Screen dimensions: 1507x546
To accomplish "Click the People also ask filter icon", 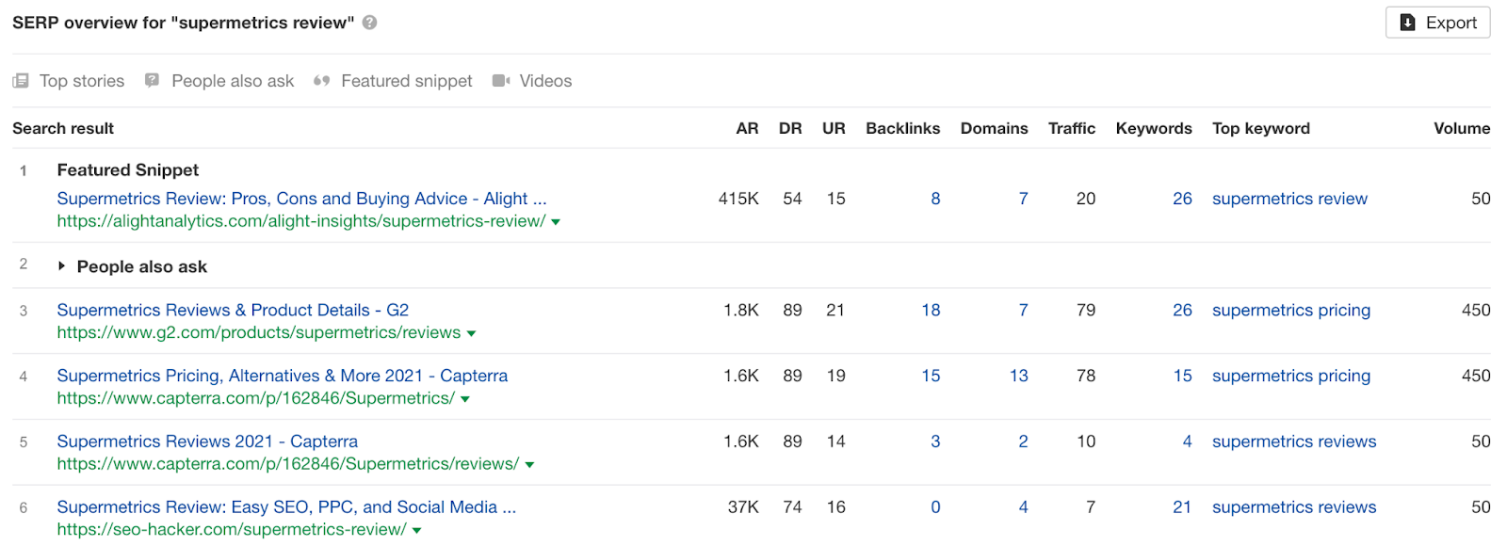I will 152,81.
